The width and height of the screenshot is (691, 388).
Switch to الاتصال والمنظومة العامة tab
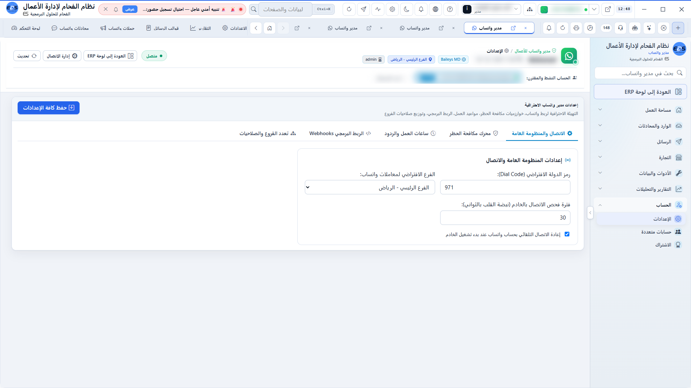[x=542, y=134]
